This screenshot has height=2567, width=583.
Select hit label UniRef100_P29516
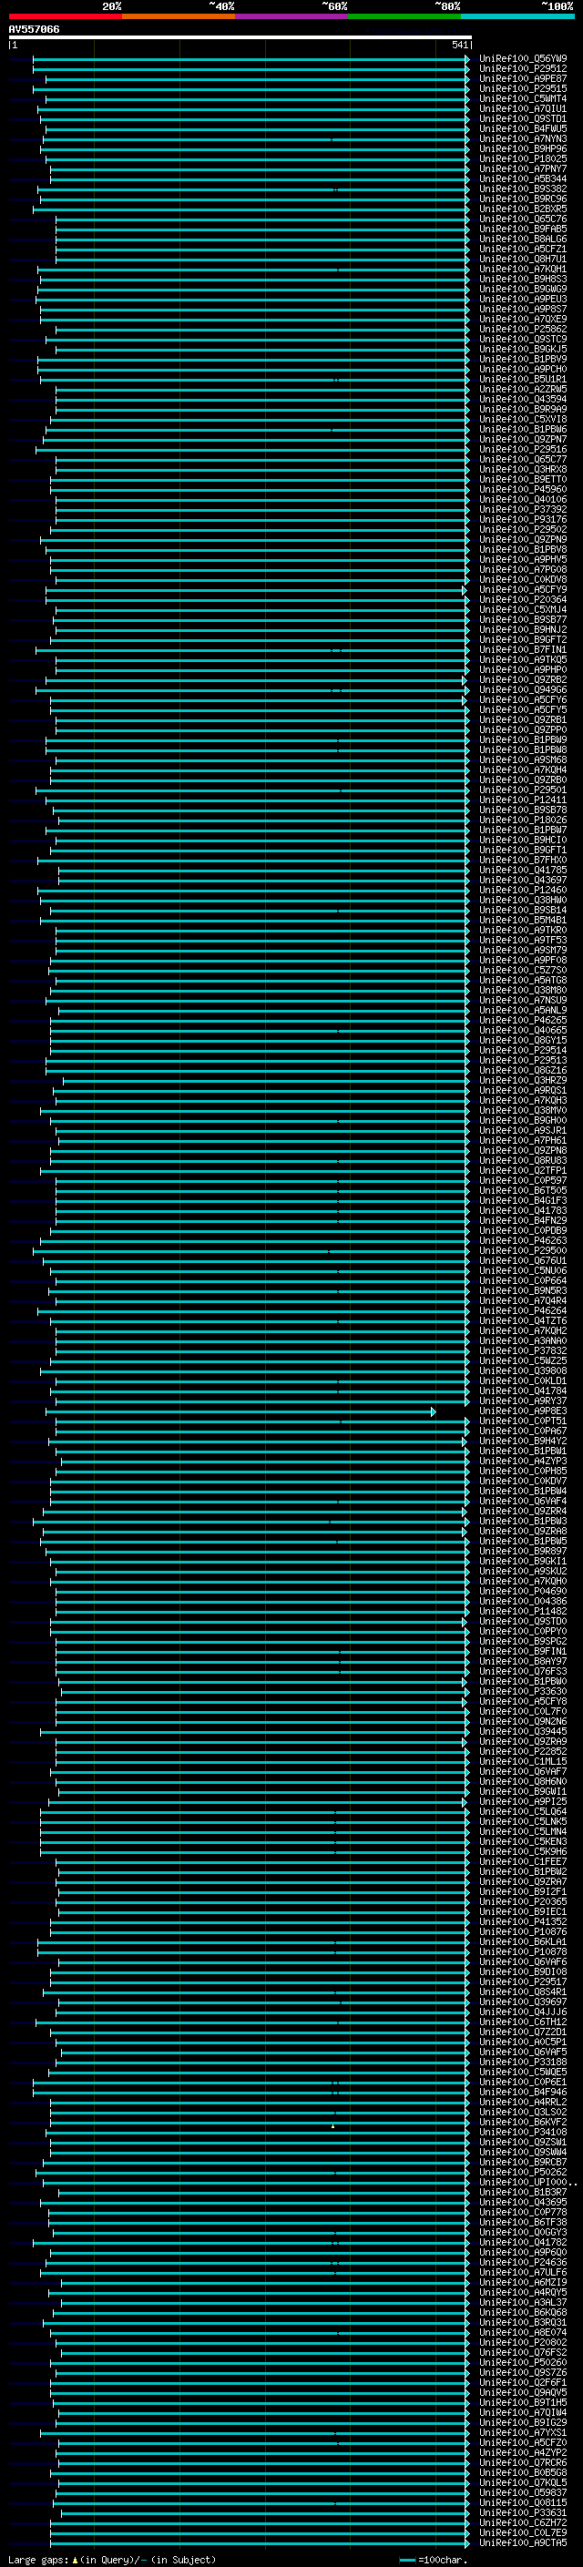(523, 450)
